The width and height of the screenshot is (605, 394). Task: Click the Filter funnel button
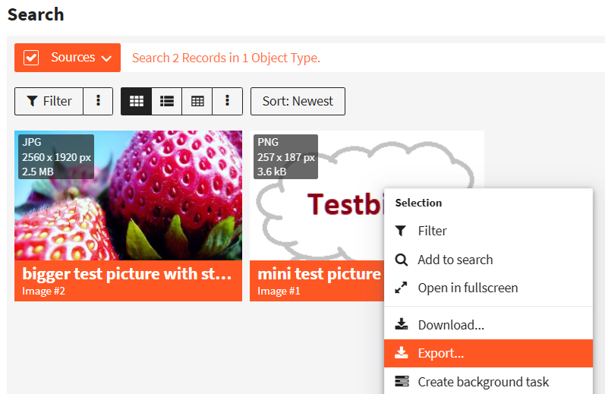[49, 101]
